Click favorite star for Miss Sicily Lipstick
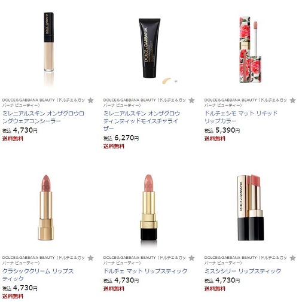 point(292,258)
